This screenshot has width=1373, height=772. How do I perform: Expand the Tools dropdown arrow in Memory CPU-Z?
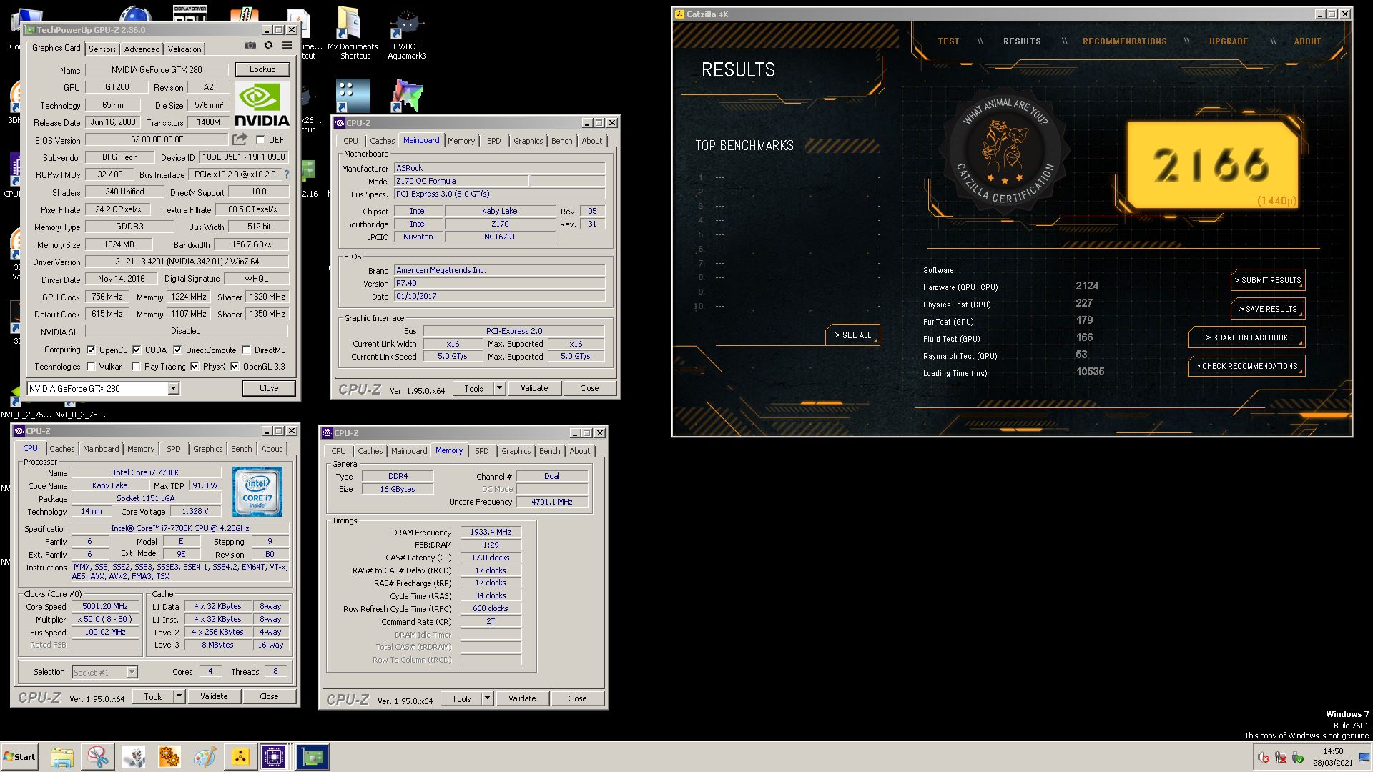pyautogui.click(x=487, y=698)
